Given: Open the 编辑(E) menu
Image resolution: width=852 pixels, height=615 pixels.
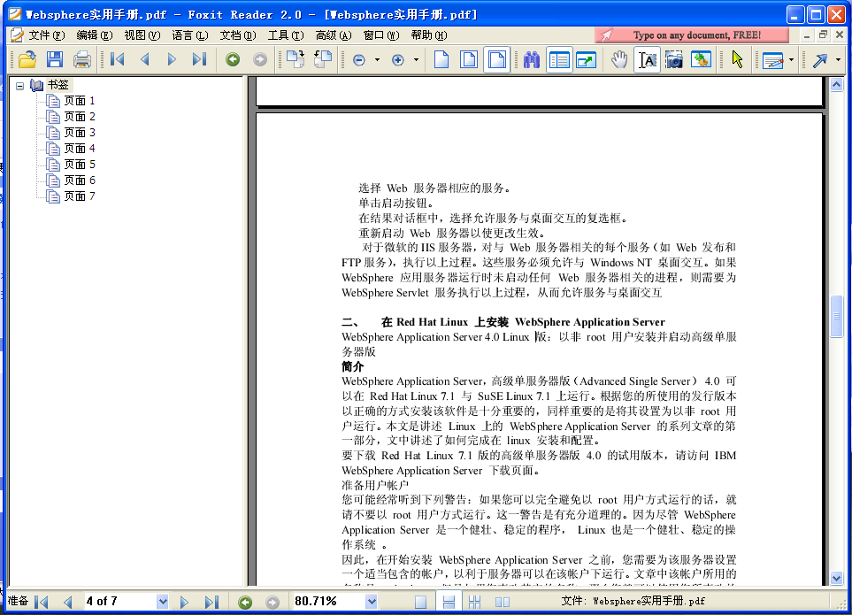Looking at the screenshot, I should tap(95, 35).
